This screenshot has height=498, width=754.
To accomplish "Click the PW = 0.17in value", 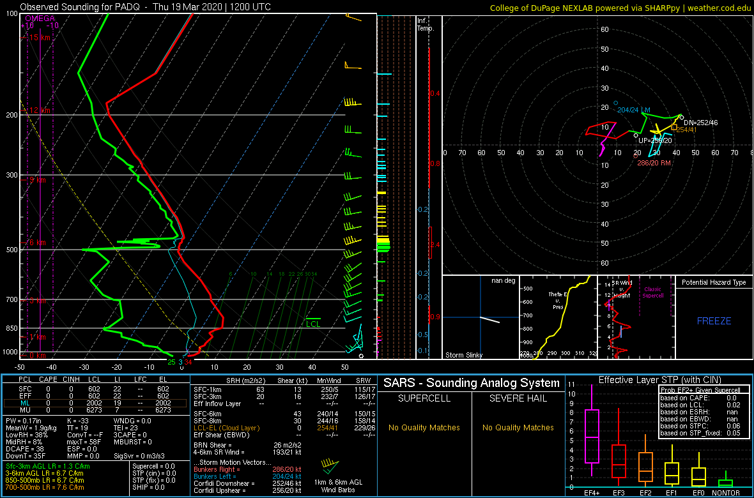I will [24, 421].
